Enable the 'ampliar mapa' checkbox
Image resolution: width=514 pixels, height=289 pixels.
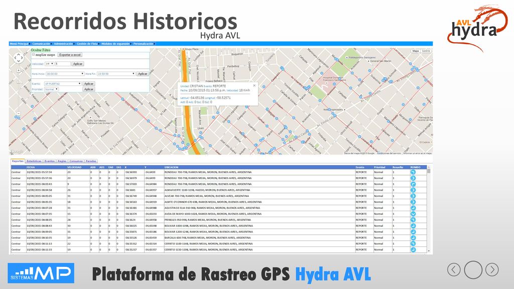tap(33, 54)
